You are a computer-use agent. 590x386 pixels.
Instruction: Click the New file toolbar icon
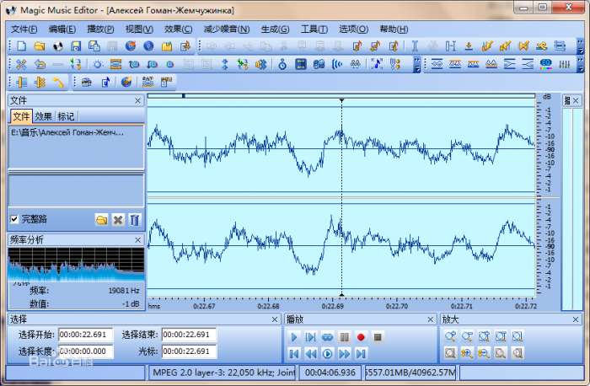pos(21,46)
